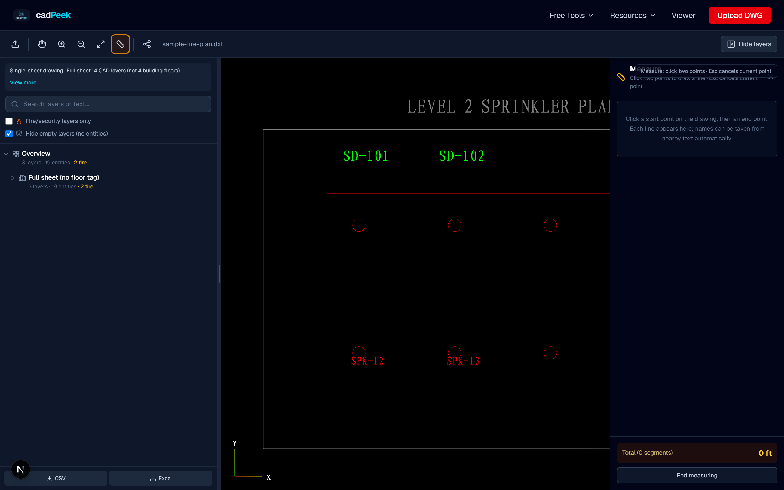The height and width of the screenshot is (490, 784).
Task: Download layers as CSV
Action: point(56,478)
